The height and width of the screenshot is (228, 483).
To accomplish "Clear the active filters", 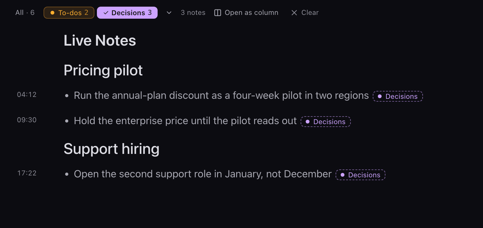I will click(x=305, y=13).
